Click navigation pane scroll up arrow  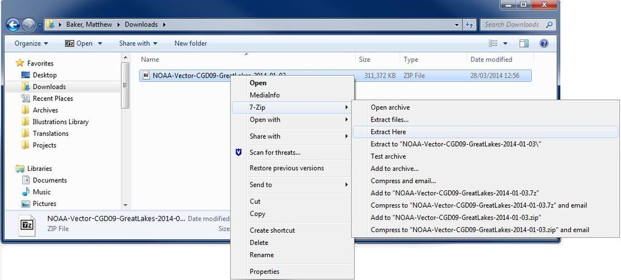click(125, 58)
